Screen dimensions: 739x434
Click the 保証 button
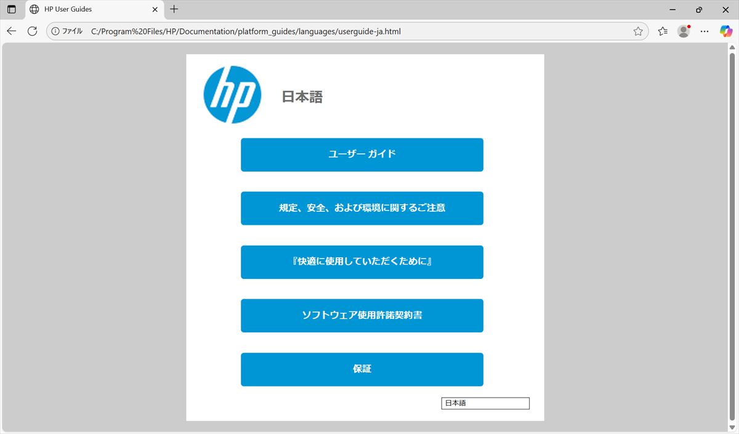(361, 369)
